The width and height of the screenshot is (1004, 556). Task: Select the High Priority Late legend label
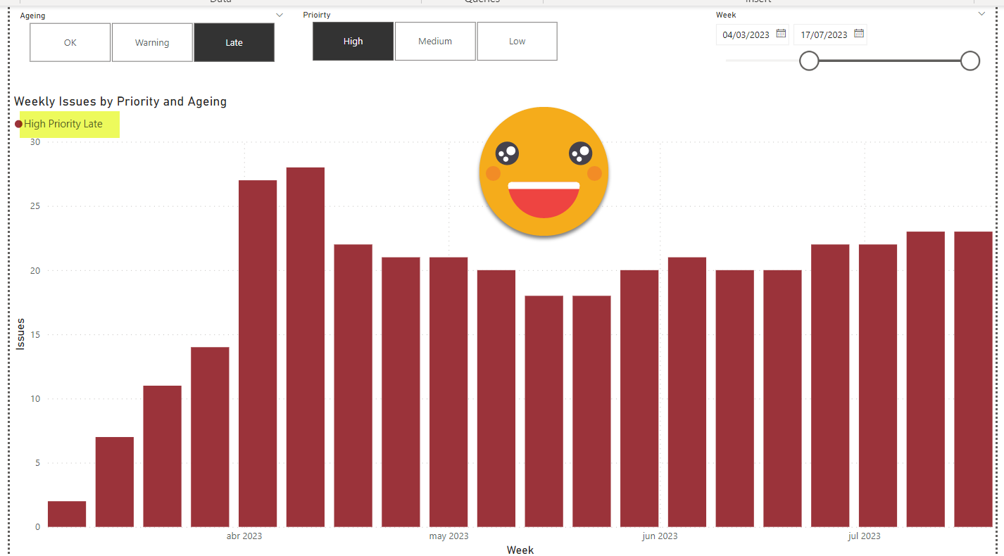[x=63, y=124]
